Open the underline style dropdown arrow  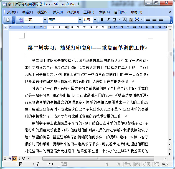pos(119,20)
